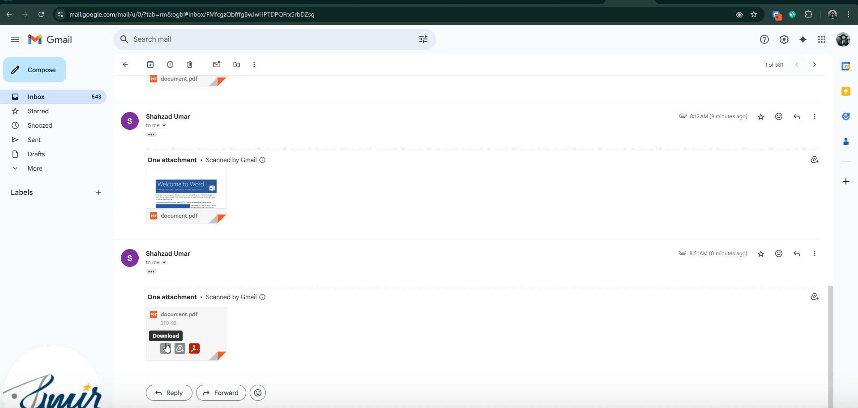Open Gmail Support help icon

(764, 39)
